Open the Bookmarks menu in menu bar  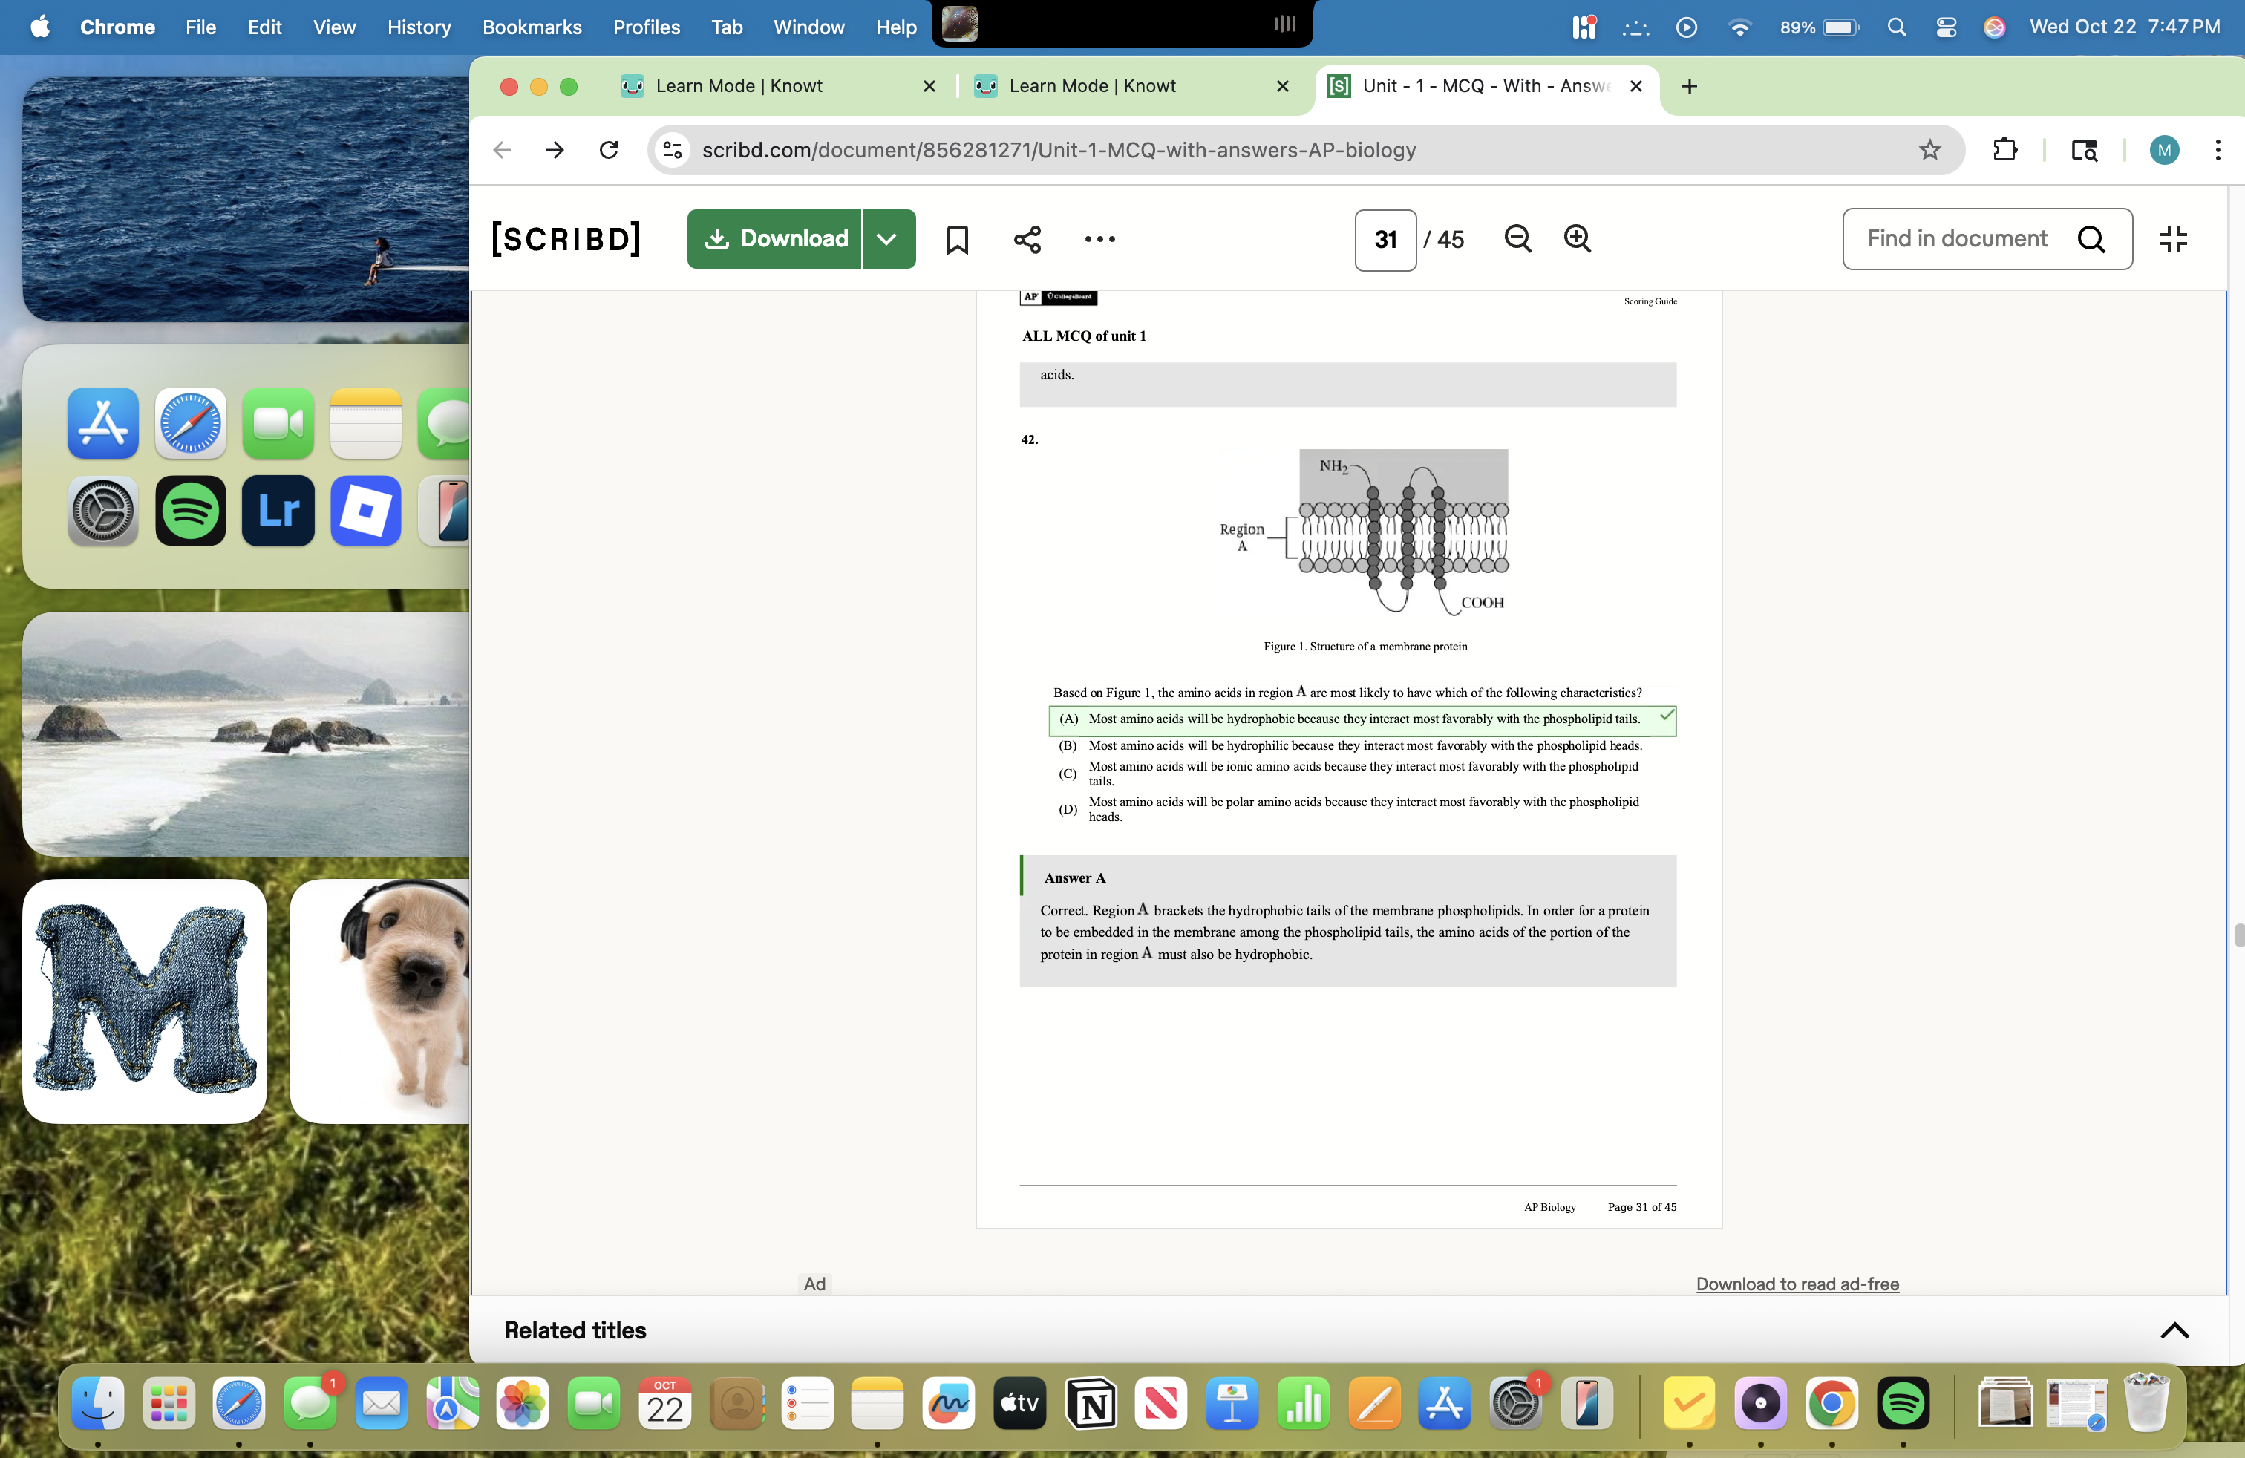coord(531,27)
